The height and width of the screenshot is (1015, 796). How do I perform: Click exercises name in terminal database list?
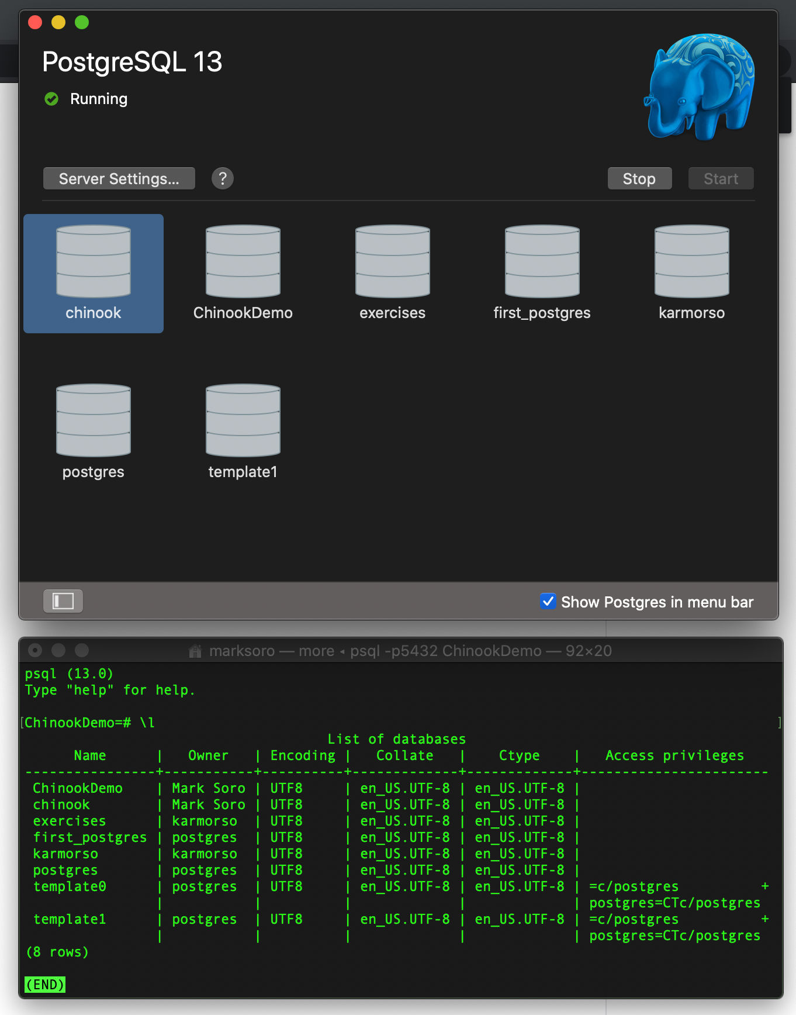click(70, 821)
